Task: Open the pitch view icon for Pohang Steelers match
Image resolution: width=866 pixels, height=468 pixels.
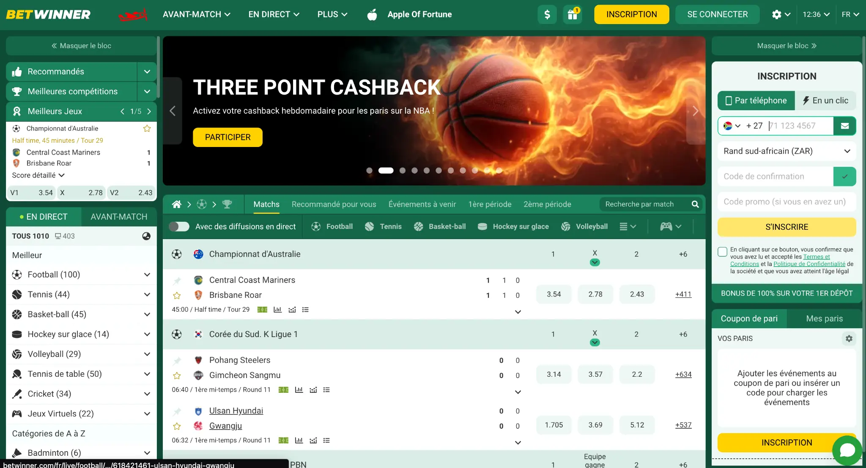Action: [x=283, y=390]
